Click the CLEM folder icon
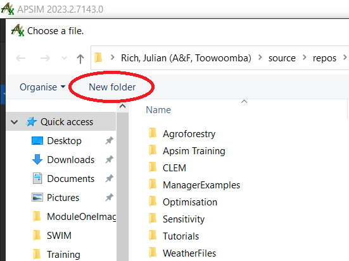This screenshot has width=349, height=261. 153,167
